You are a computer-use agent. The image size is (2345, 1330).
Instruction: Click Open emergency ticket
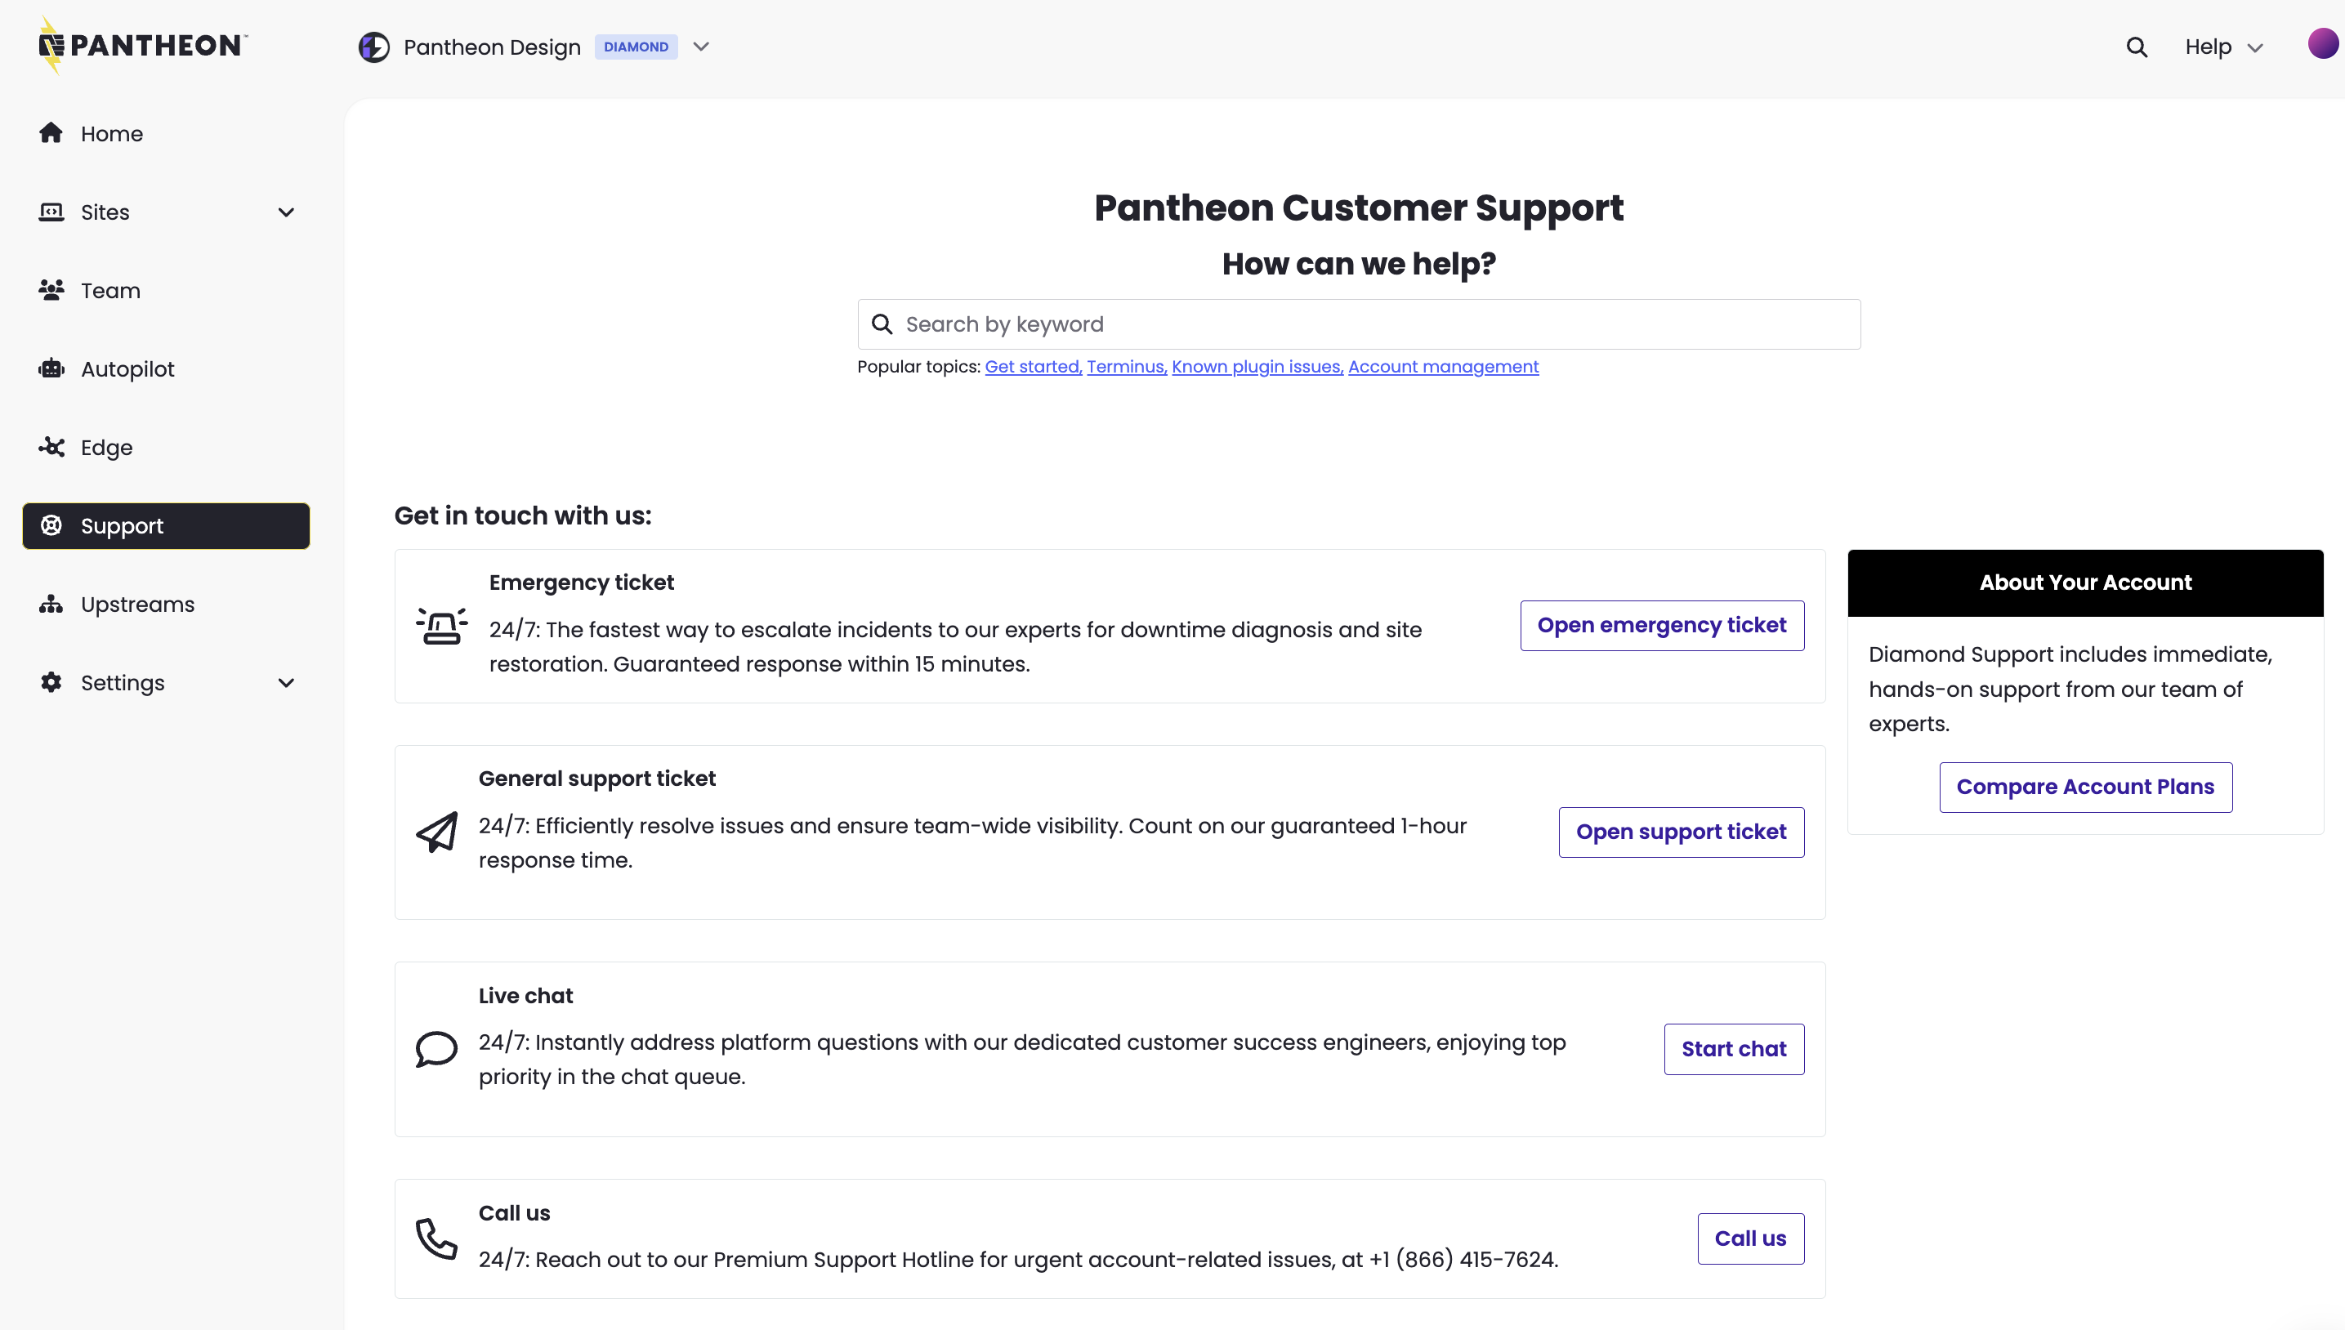1662,625
